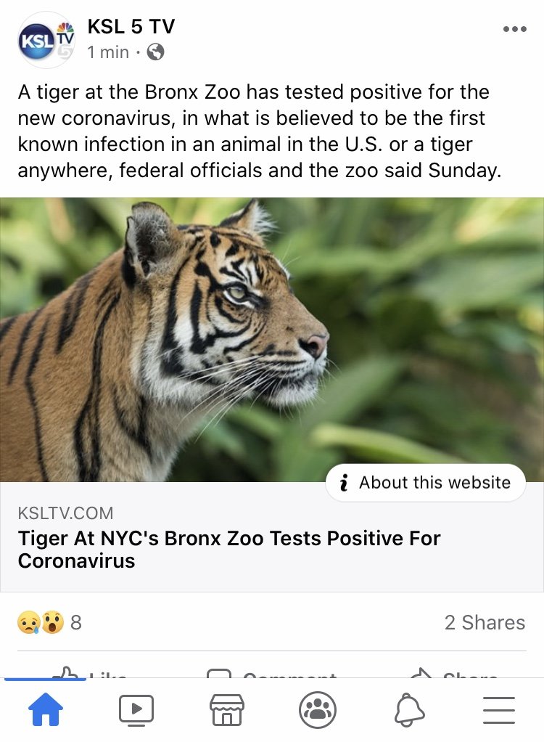544x742 pixels.
Task: Open the Marketplace storefront icon
Action: [227, 710]
